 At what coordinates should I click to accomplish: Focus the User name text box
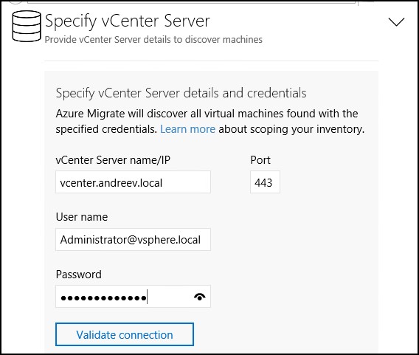(133, 239)
